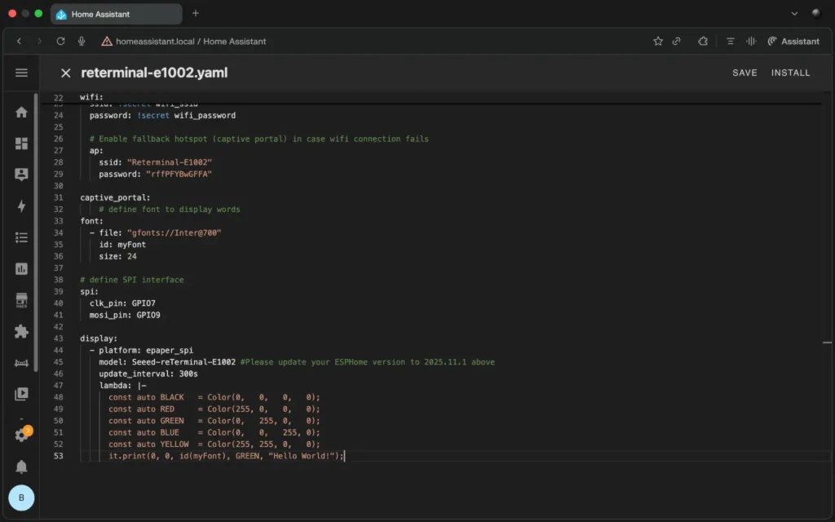This screenshot has height=522, width=835.
Task: Click the # define font comment line
Action: coord(170,210)
